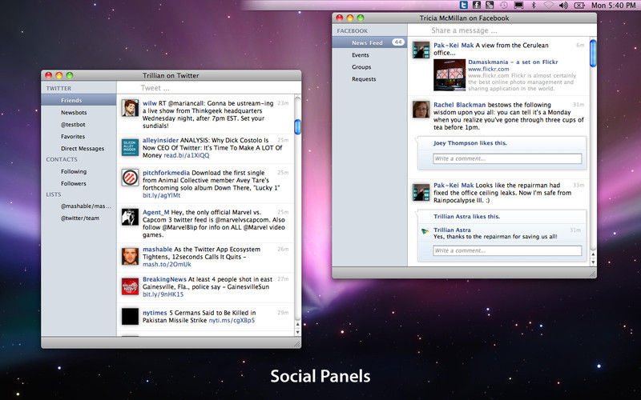
Task: Click the comment box under Joey Thompson likes this
Action: point(507,158)
